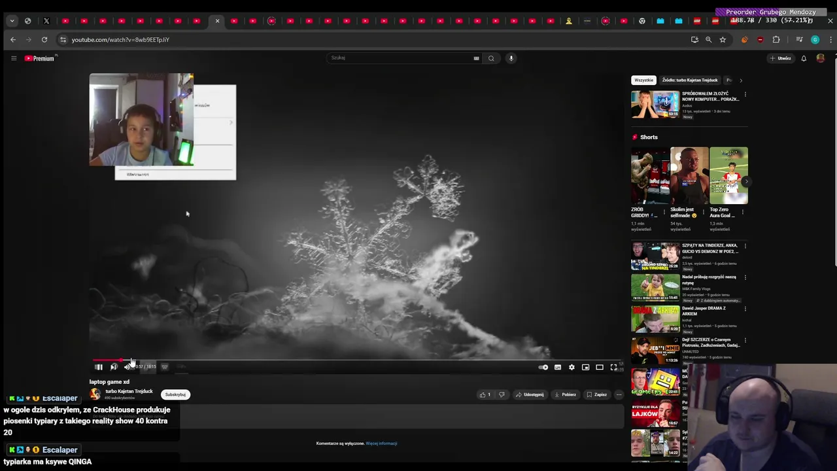Show more filter chips with arrow
The image size is (837, 471).
[741, 80]
